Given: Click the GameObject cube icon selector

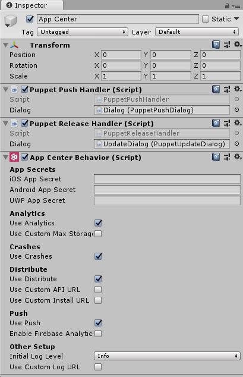Looking at the screenshot, I should 11,21.
